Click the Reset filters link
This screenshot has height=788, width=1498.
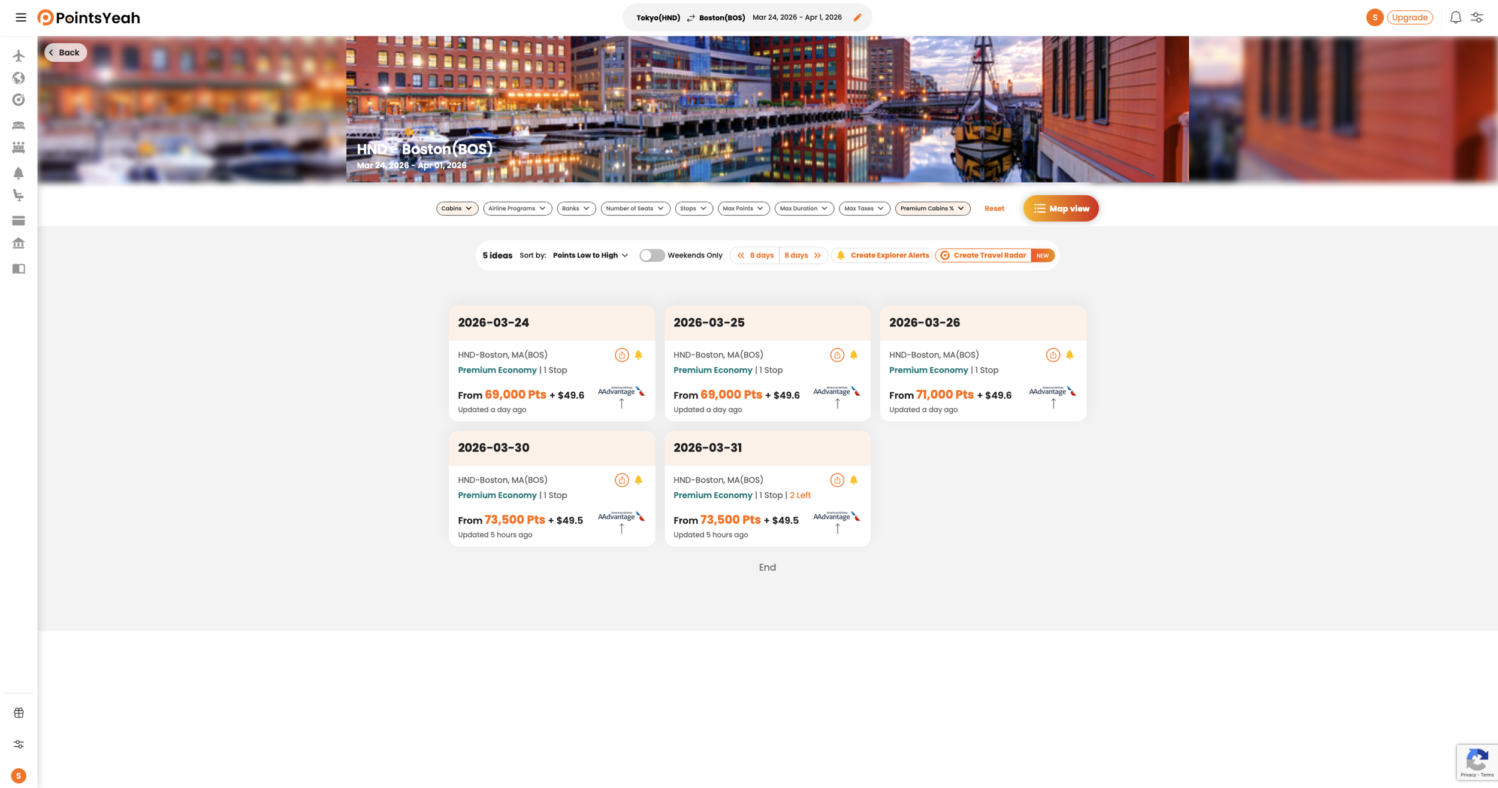tap(994, 208)
